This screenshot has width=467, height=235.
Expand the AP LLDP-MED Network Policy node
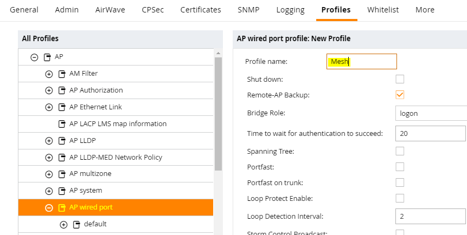pos(49,158)
